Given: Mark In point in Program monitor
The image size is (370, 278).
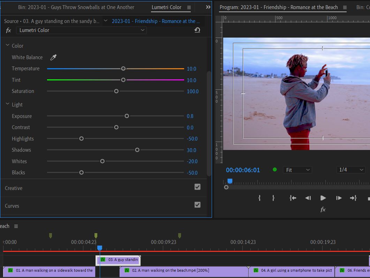Looking at the screenshot, I should pyautogui.click(x=259, y=198).
